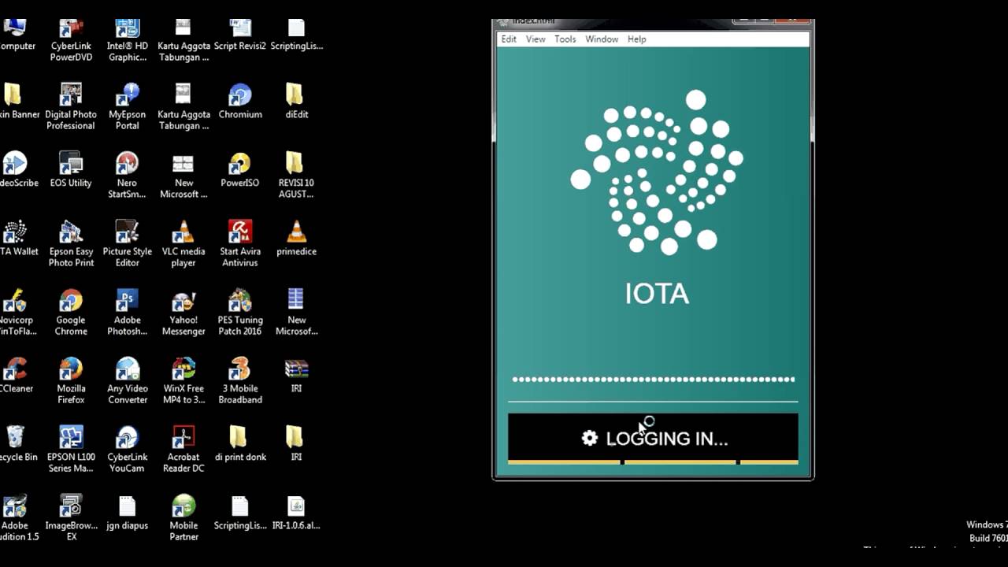Open the Window menu in IOTA wallet
Viewport: 1008px width, 567px height.
(602, 39)
